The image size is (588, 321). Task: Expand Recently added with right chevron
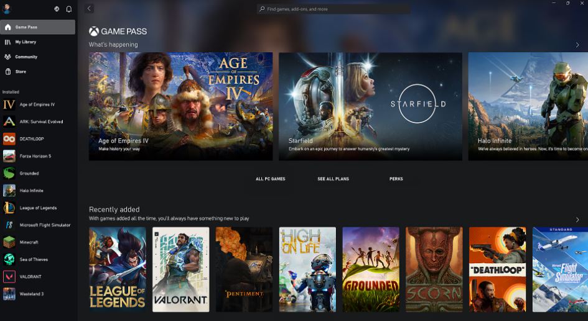(x=577, y=220)
